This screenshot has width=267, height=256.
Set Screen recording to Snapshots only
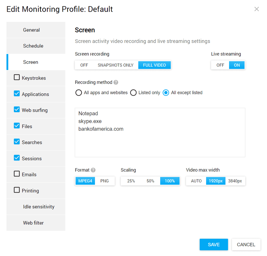(115, 65)
